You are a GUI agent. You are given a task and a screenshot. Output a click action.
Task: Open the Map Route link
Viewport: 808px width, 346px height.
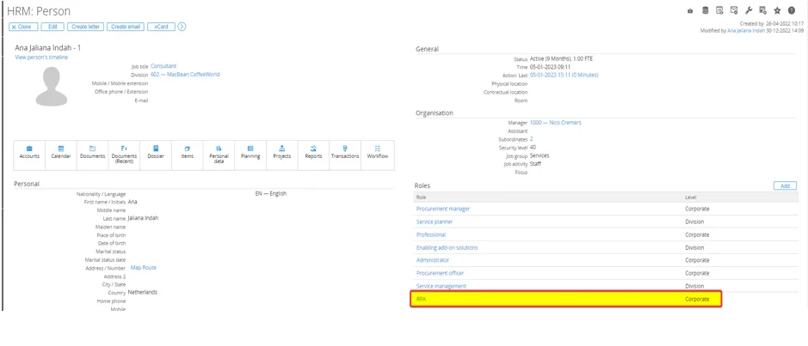tap(143, 268)
